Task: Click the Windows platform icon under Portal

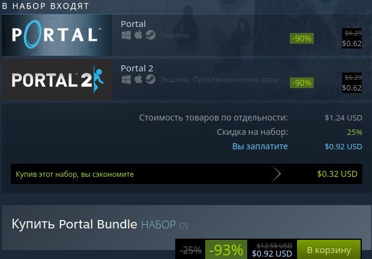Action: tap(126, 35)
